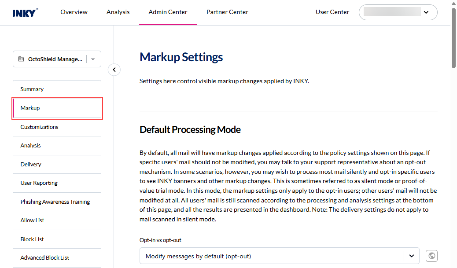Click the INKY logo
This screenshot has width=457, height=268.
(25, 12)
